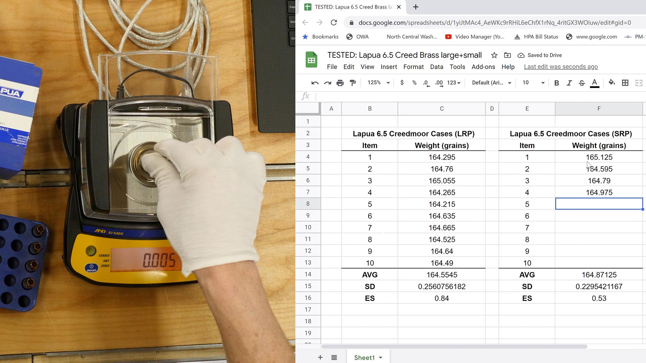The width and height of the screenshot is (646, 363).
Task: Open the text color picker
Action: click(x=594, y=83)
